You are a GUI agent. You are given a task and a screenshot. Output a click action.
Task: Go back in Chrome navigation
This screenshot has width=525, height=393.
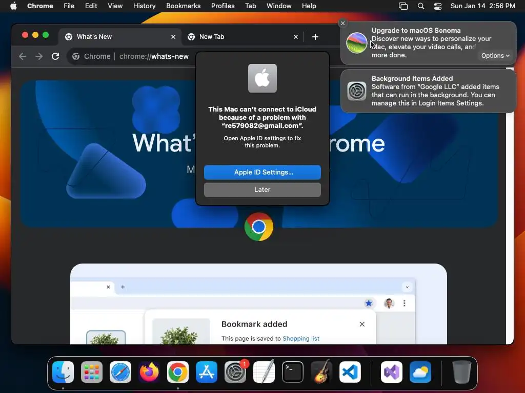pos(23,56)
